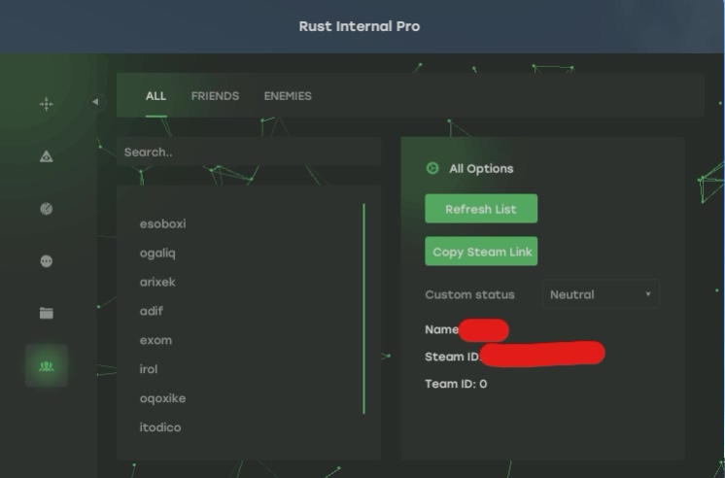This screenshot has height=478, width=725.
Task: Click the three-dots circle sidebar icon
Action: pos(46,261)
